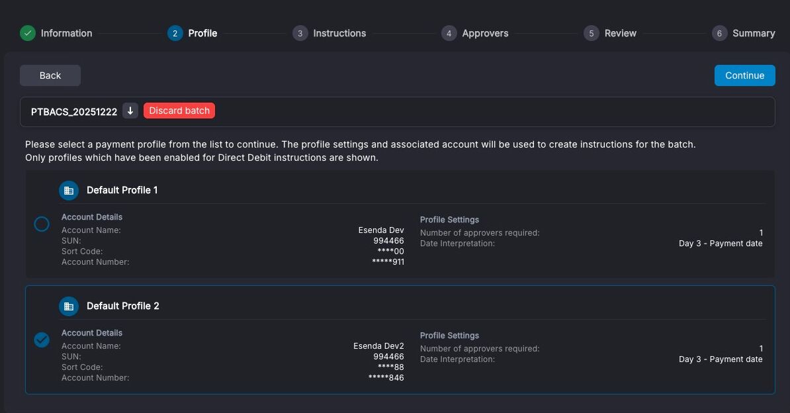Click the step 6 Summary circle icon
Image resolution: width=790 pixels, height=413 pixels.
719,33
